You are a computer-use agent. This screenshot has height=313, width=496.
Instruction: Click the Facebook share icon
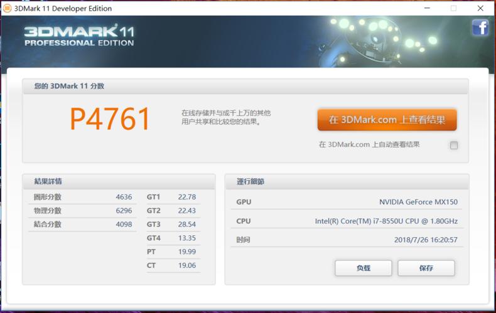(x=480, y=28)
